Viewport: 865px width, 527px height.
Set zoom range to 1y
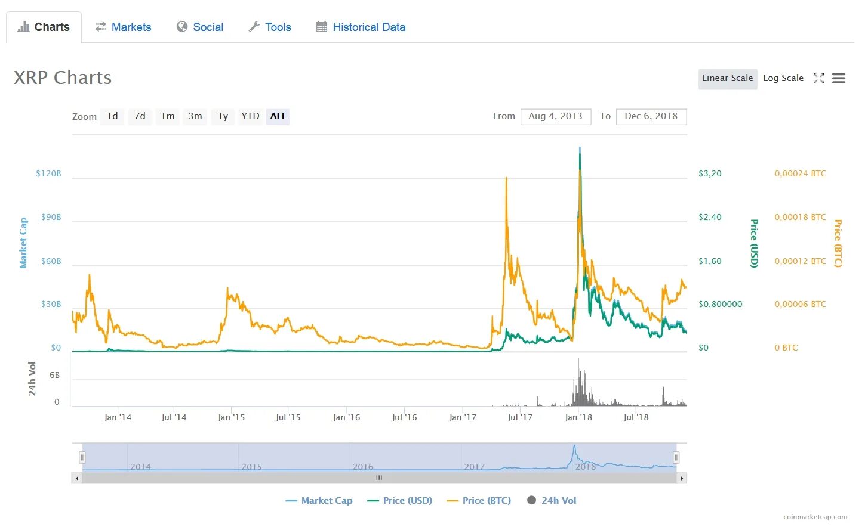coord(223,116)
